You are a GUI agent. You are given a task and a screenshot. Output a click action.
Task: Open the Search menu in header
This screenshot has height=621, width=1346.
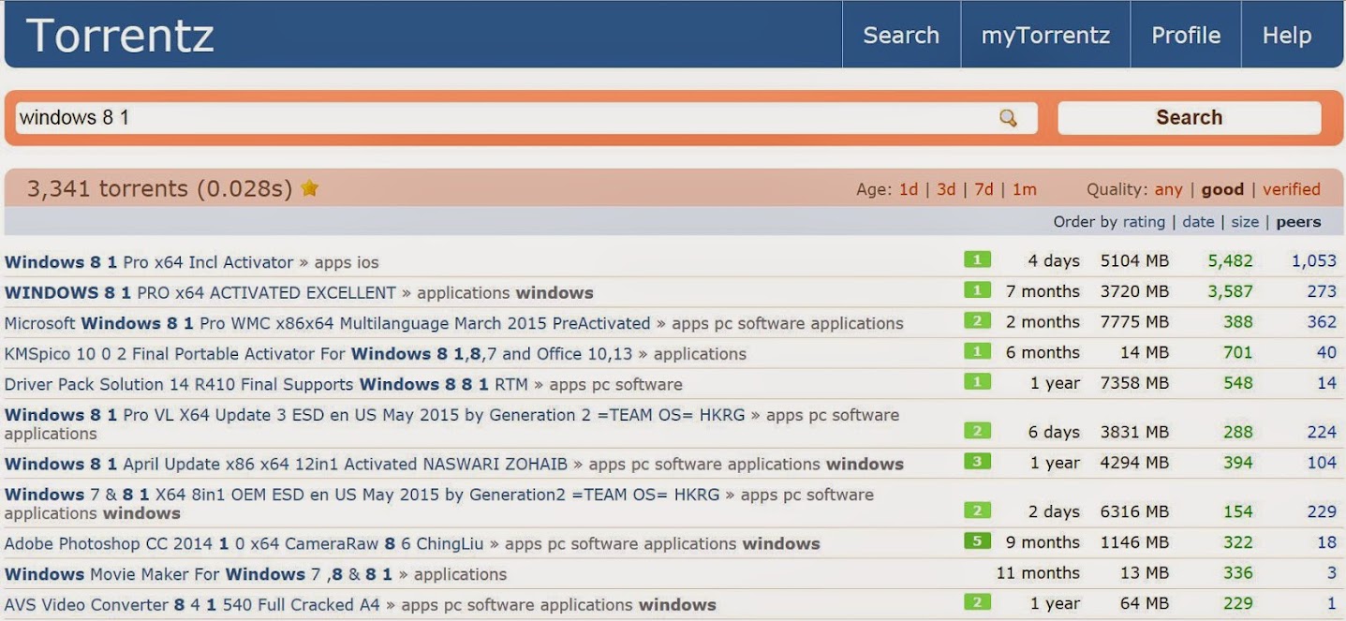(901, 35)
